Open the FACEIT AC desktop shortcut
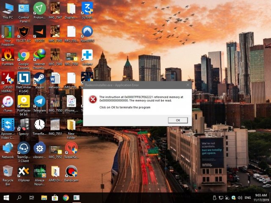This screenshot has height=203, width=271. click(x=24, y=31)
